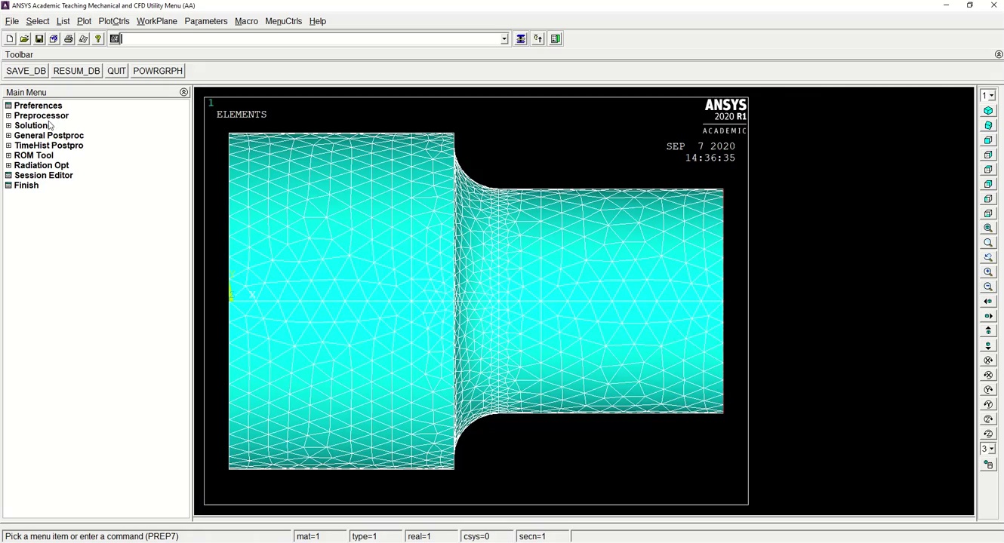The height and width of the screenshot is (543, 1004).
Task: Click the printer Report Generator icon
Action: (x=69, y=39)
